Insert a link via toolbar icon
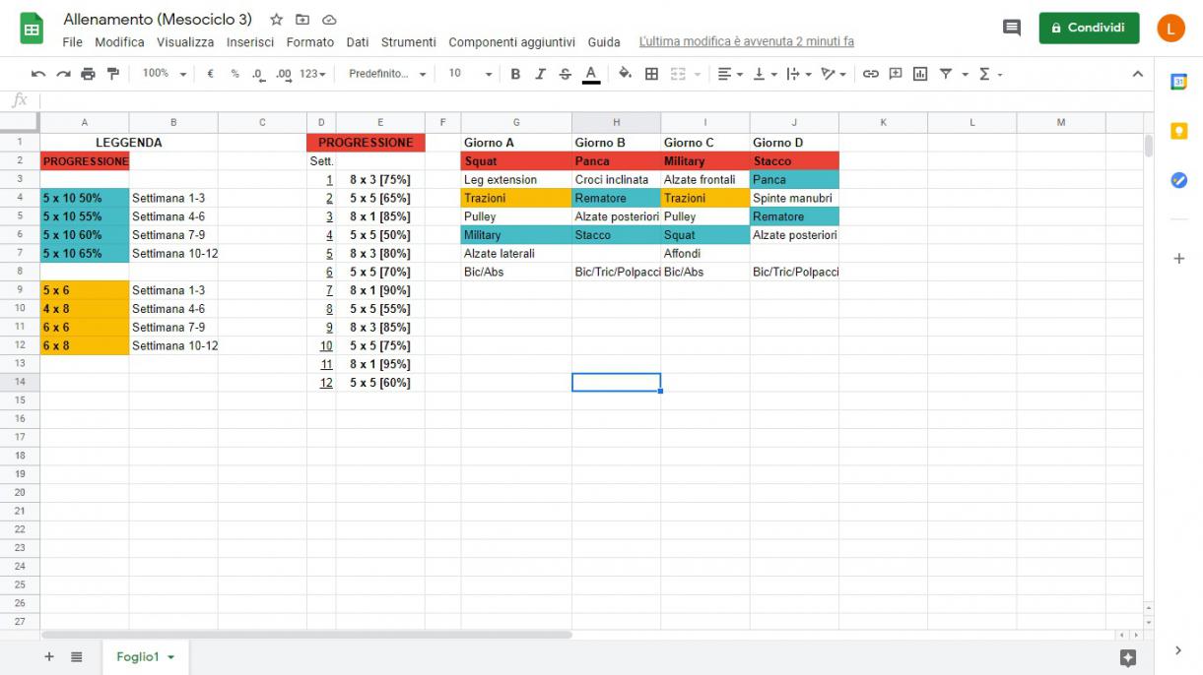Screen dimensions: 1203x675 (871, 74)
